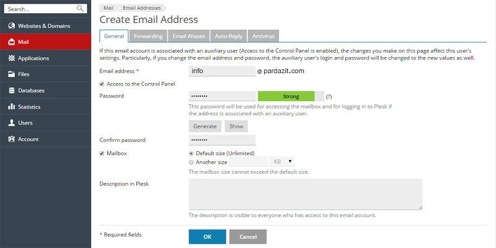
Task: Click the Account icon in sidebar
Action: (x=11, y=139)
